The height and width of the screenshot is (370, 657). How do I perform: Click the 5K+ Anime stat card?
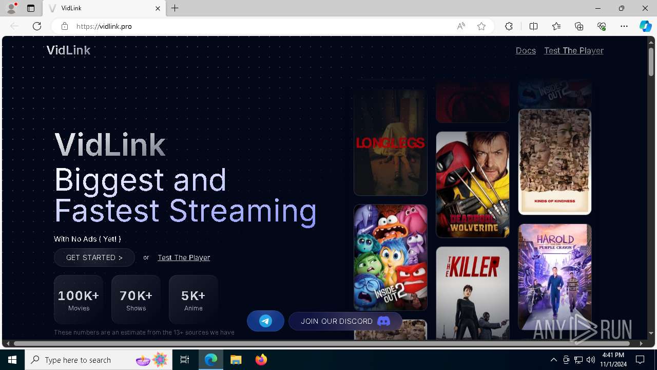point(194,300)
